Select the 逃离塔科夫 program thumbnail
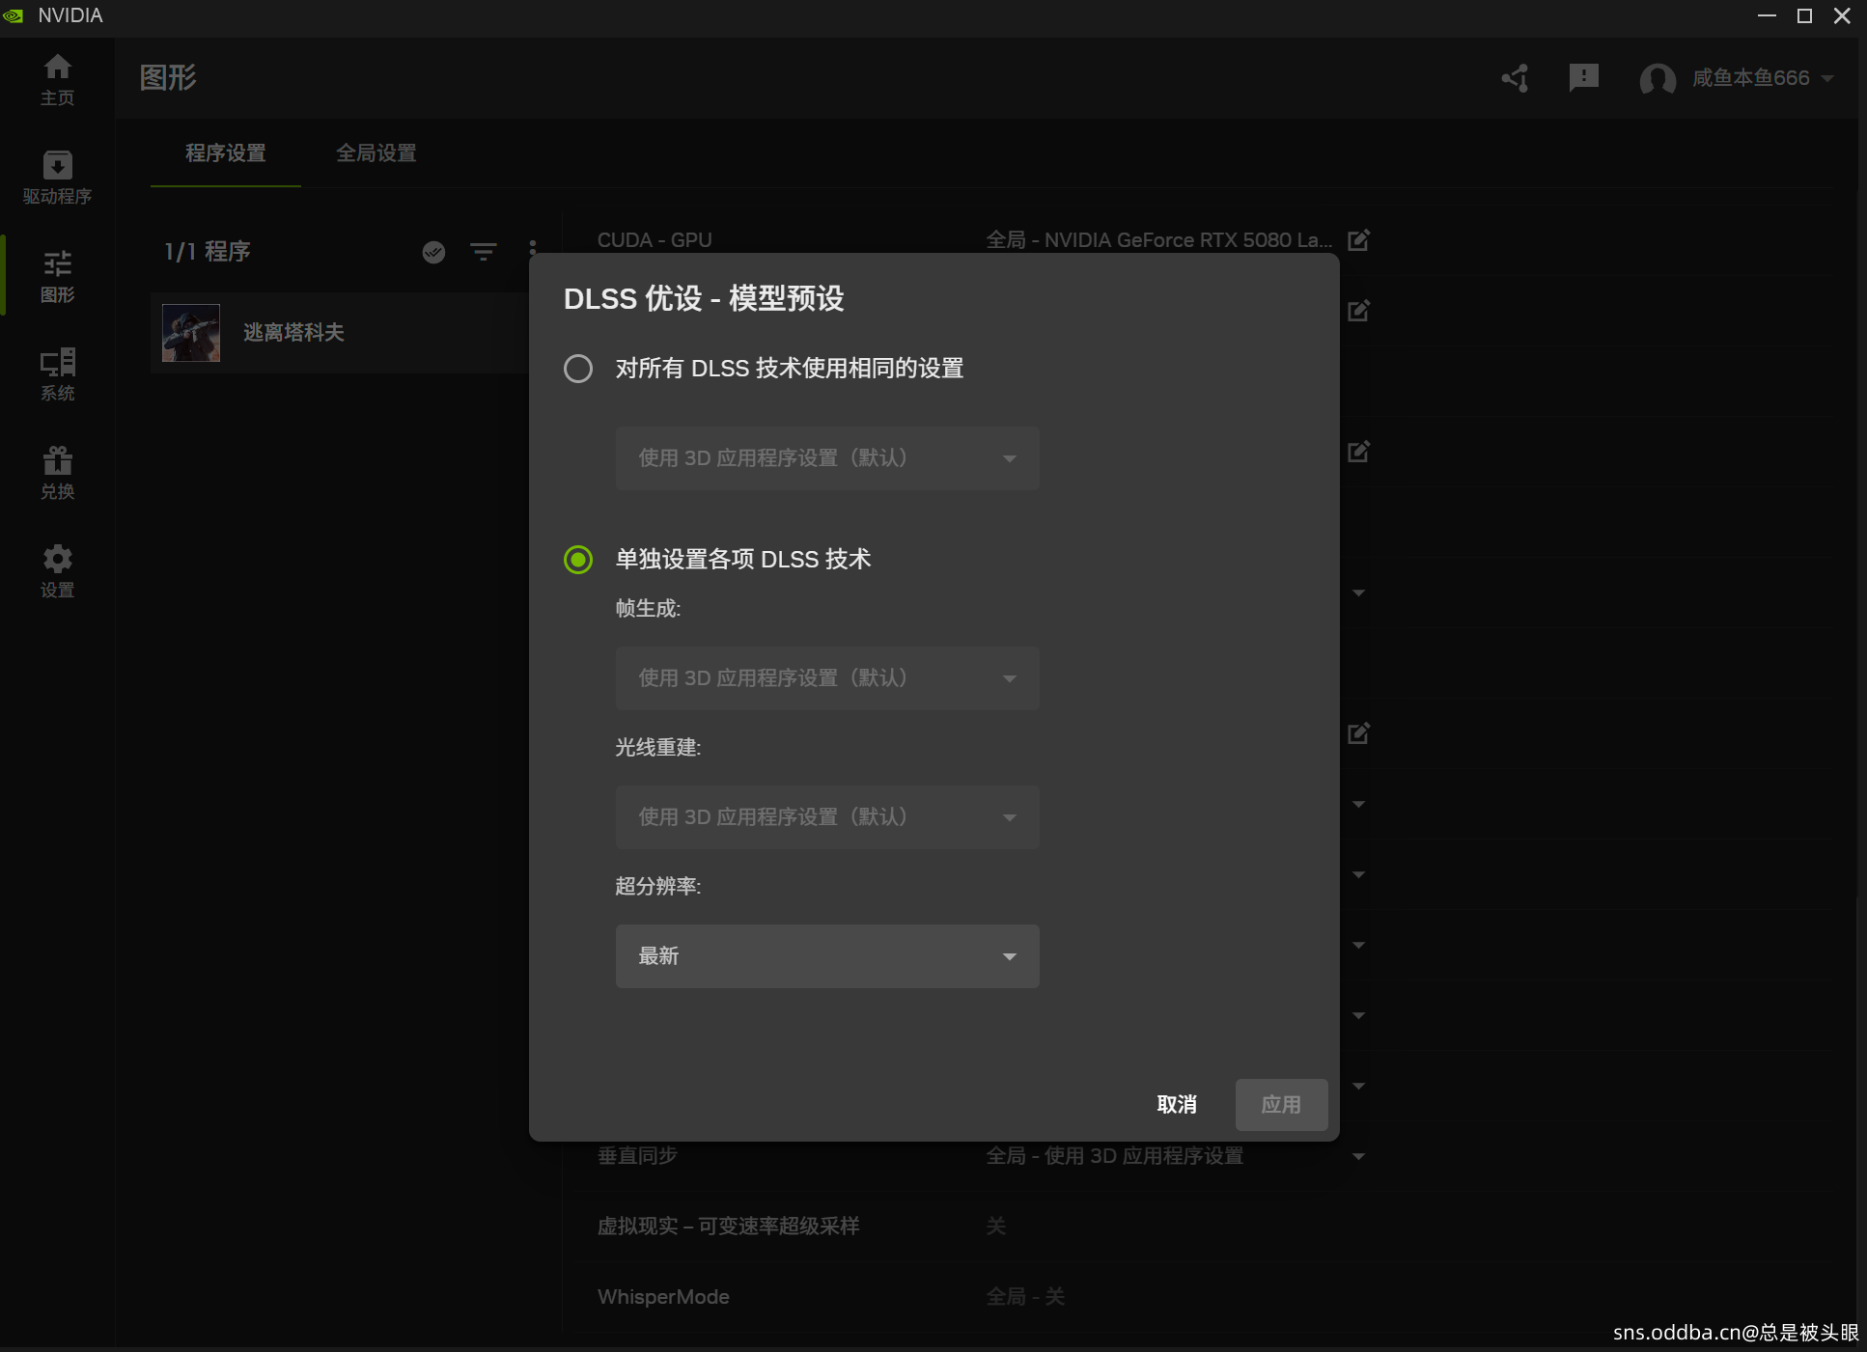The image size is (1867, 1352). [191, 333]
